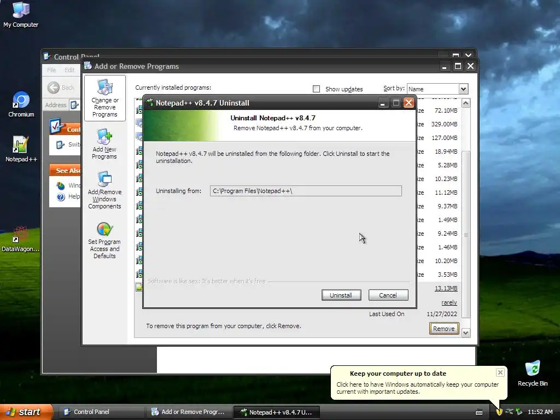
Task: Open Edit menu in Control Panel window
Action: (x=69, y=70)
